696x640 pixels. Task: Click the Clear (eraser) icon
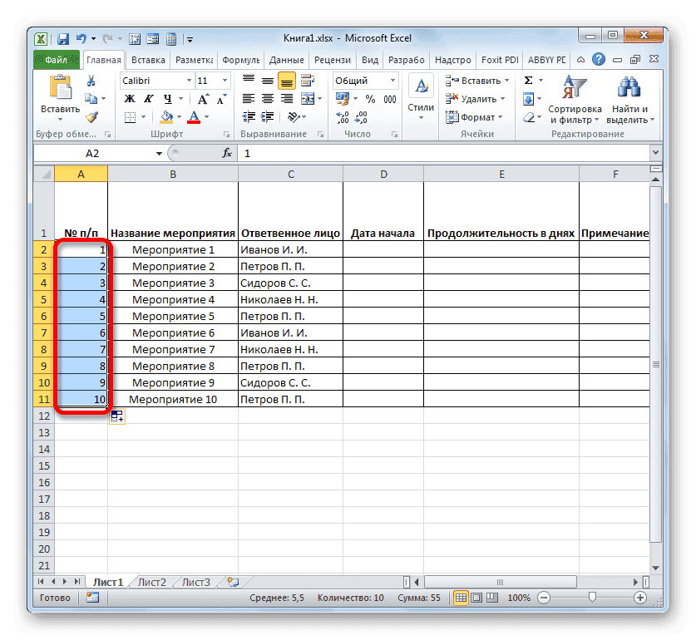pyautogui.click(x=527, y=117)
